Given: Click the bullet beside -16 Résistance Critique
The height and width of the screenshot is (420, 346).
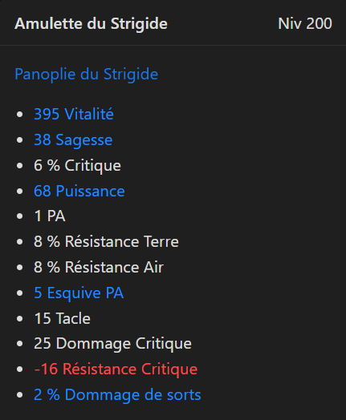Looking at the screenshot, I should (x=19, y=370).
